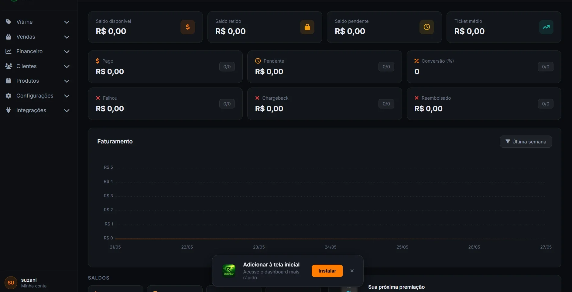The width and height of the screenshot is (572, 292).
Task: Click the 27/05 date label on chart
Action: coord(546,247)
